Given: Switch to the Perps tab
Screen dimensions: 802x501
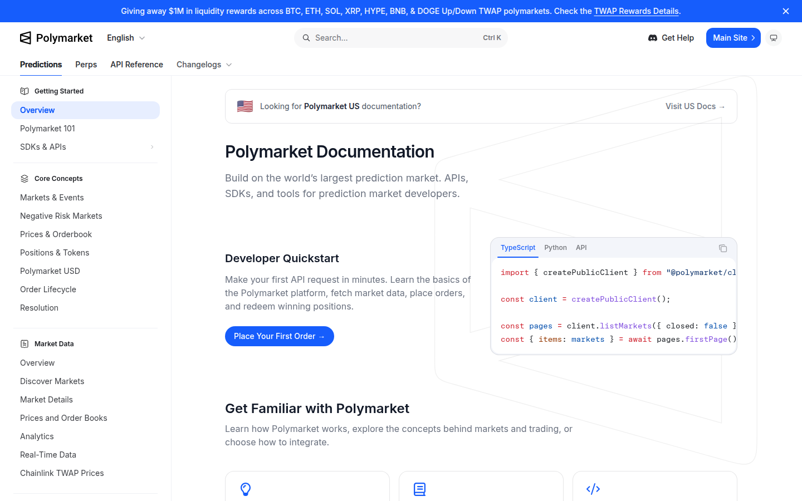Looking at the screenshot, I should 86,65.
